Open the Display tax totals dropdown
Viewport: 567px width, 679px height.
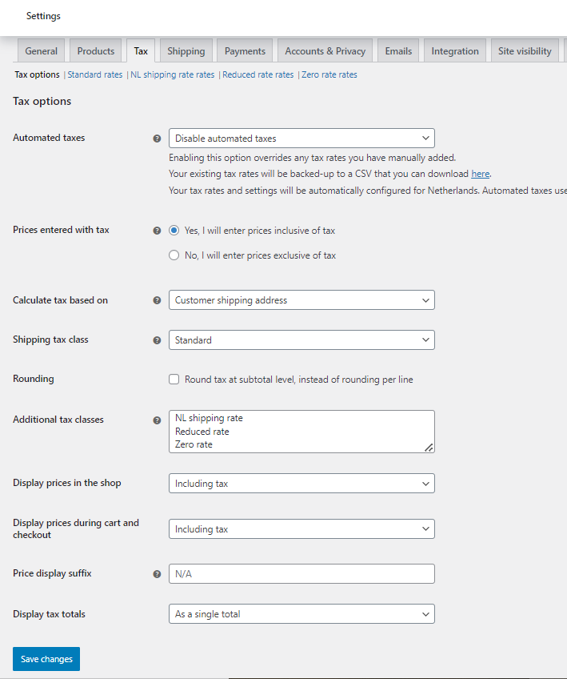pyautogui.click(x=301, y=614)
